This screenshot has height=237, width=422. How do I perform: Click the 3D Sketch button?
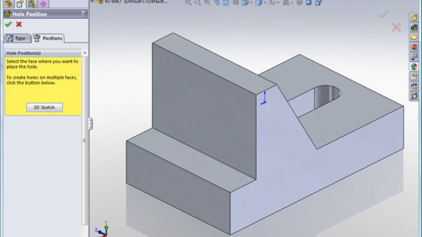coord(44,107)
